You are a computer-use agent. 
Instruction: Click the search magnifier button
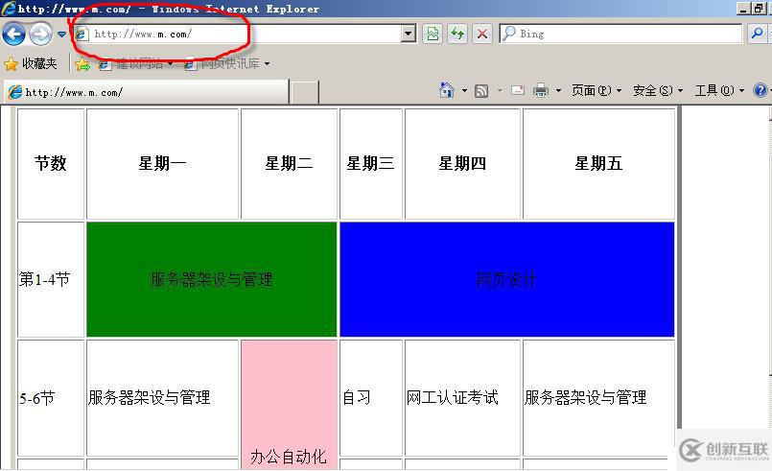click(x=757, y=34)
